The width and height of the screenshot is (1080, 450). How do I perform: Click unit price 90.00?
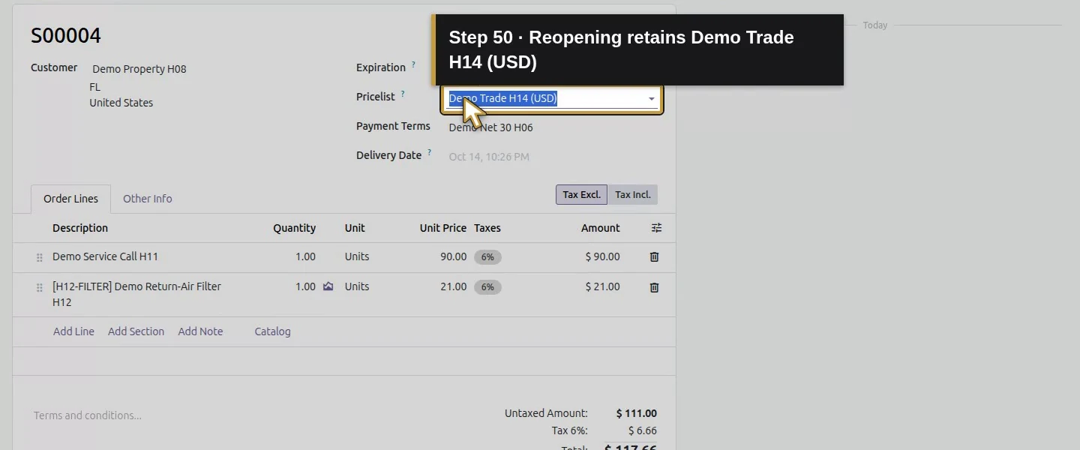coord(453,256)
